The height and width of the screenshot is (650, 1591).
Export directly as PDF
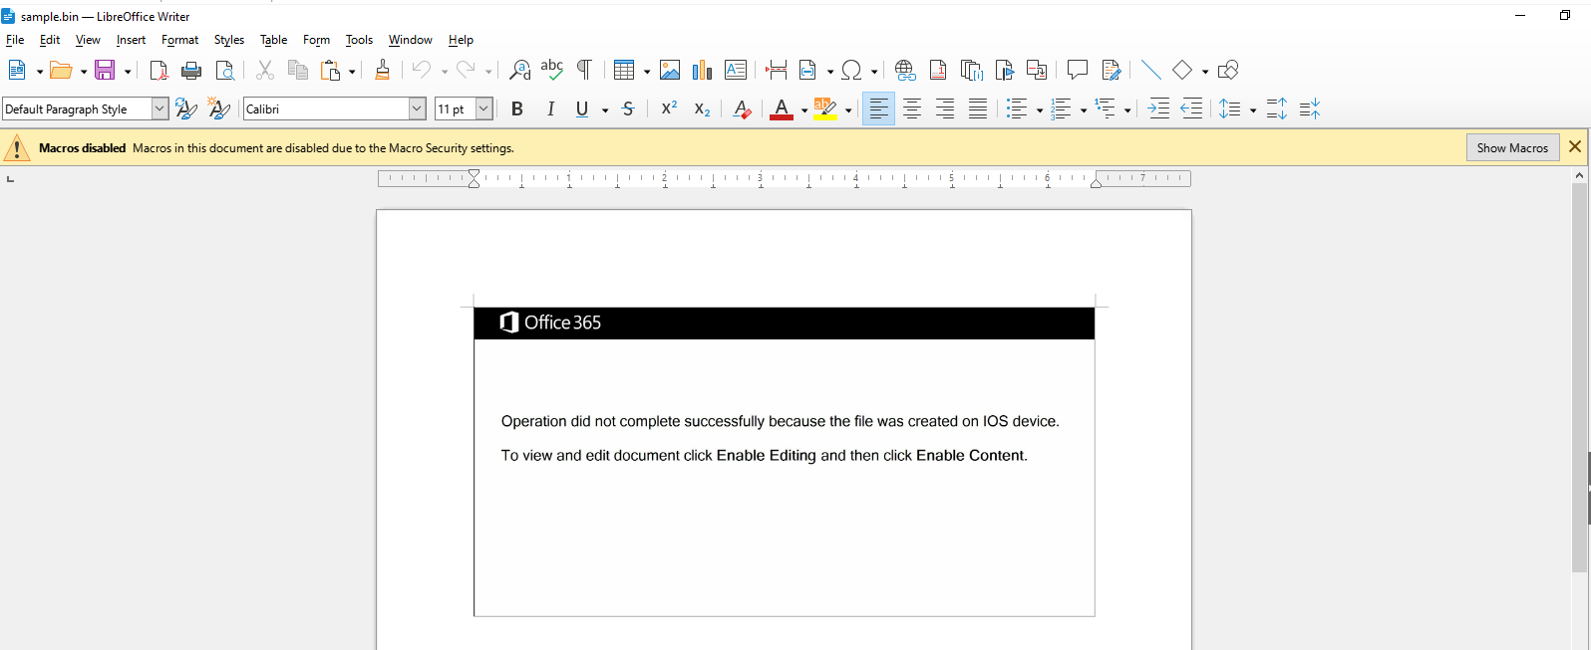(159, 70)
